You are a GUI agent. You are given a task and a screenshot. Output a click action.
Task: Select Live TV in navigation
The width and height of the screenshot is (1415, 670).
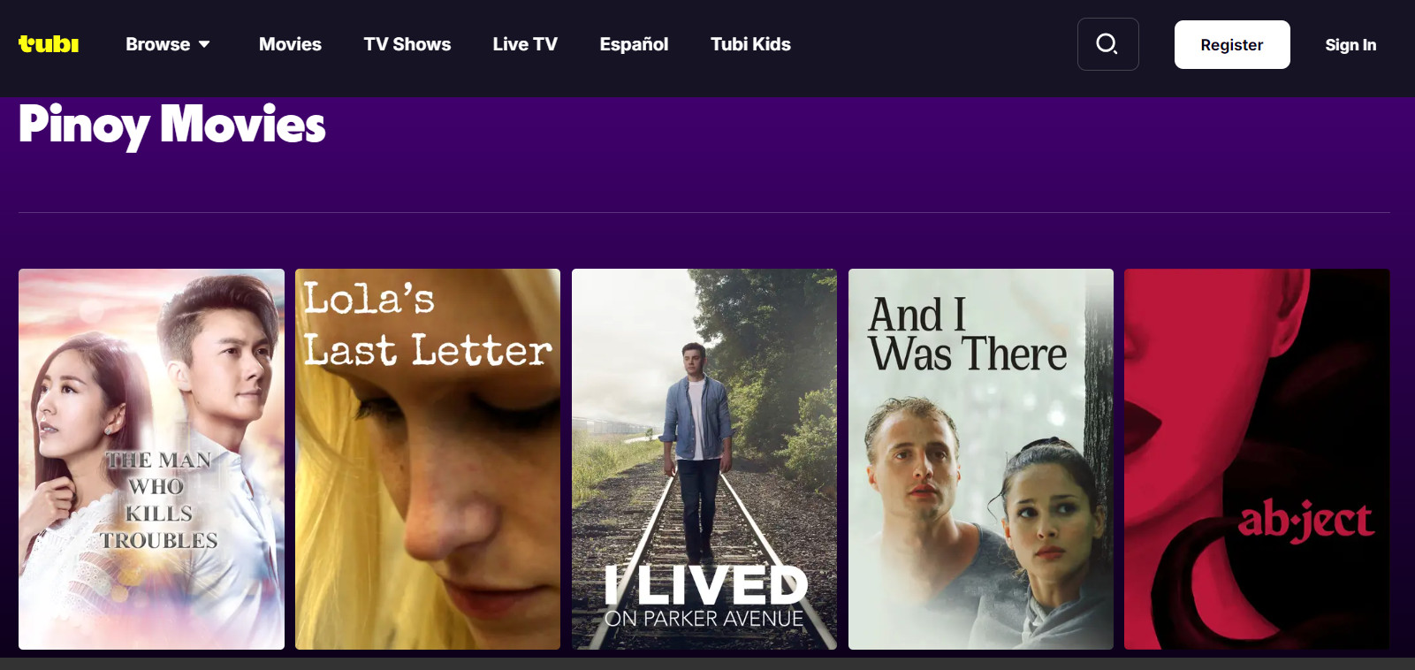pyautogui.click(x=525, y=44)
